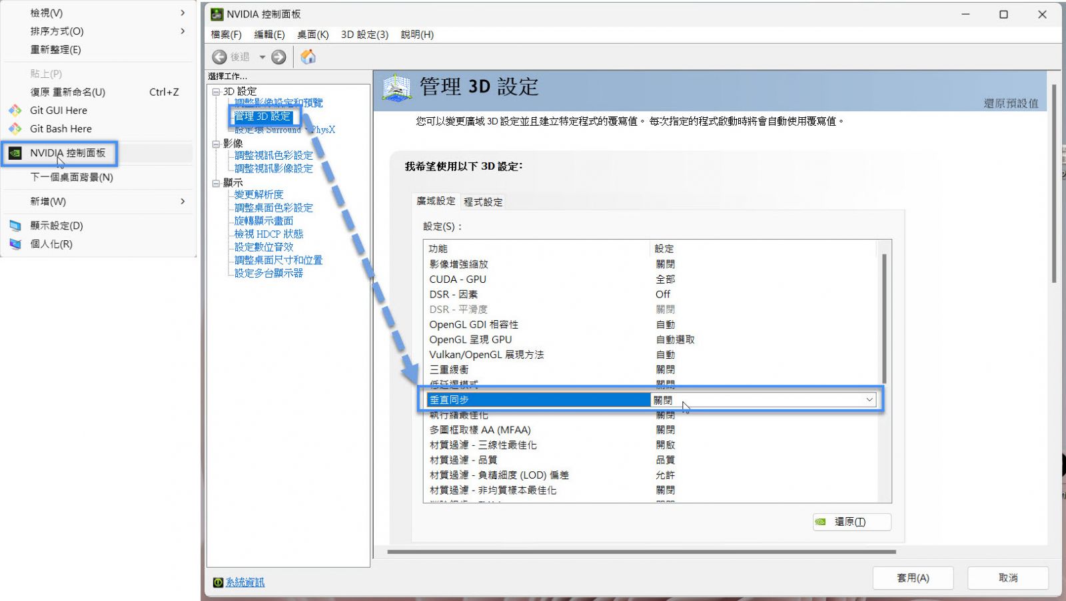Screen dimensions: 1066x601
Task: Select 復原 重新命名(U) menu entry
Action: 99,92
